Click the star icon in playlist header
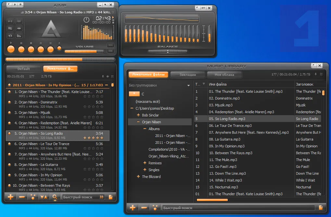The height and width of the screenshot is (217, 331). click(x=108, y=76)
